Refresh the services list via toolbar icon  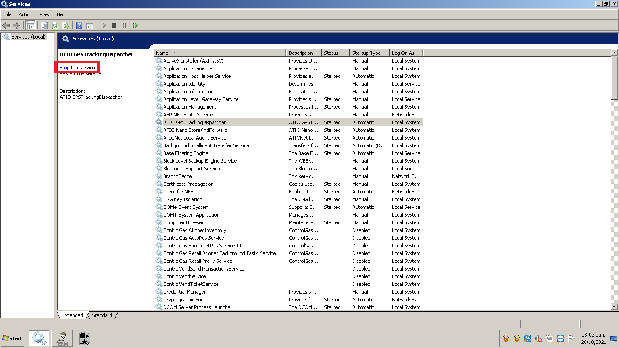[55, 25]
